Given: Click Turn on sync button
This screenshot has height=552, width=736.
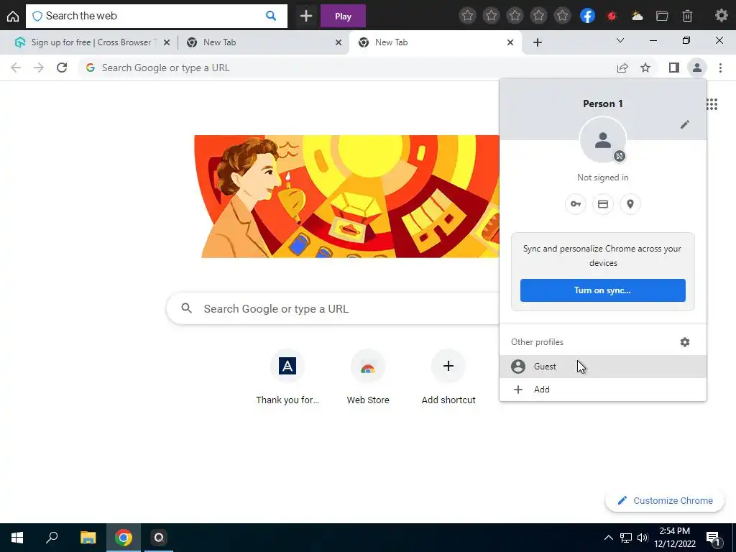Looking at the screenshot, I should (x=603, y=290).
